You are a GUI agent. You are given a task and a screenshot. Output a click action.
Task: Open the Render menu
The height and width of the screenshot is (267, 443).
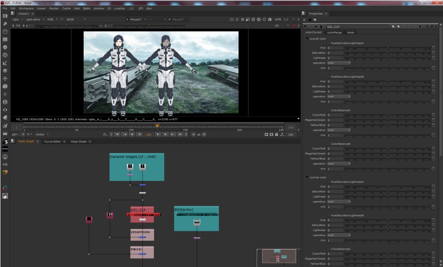point(54,8)
